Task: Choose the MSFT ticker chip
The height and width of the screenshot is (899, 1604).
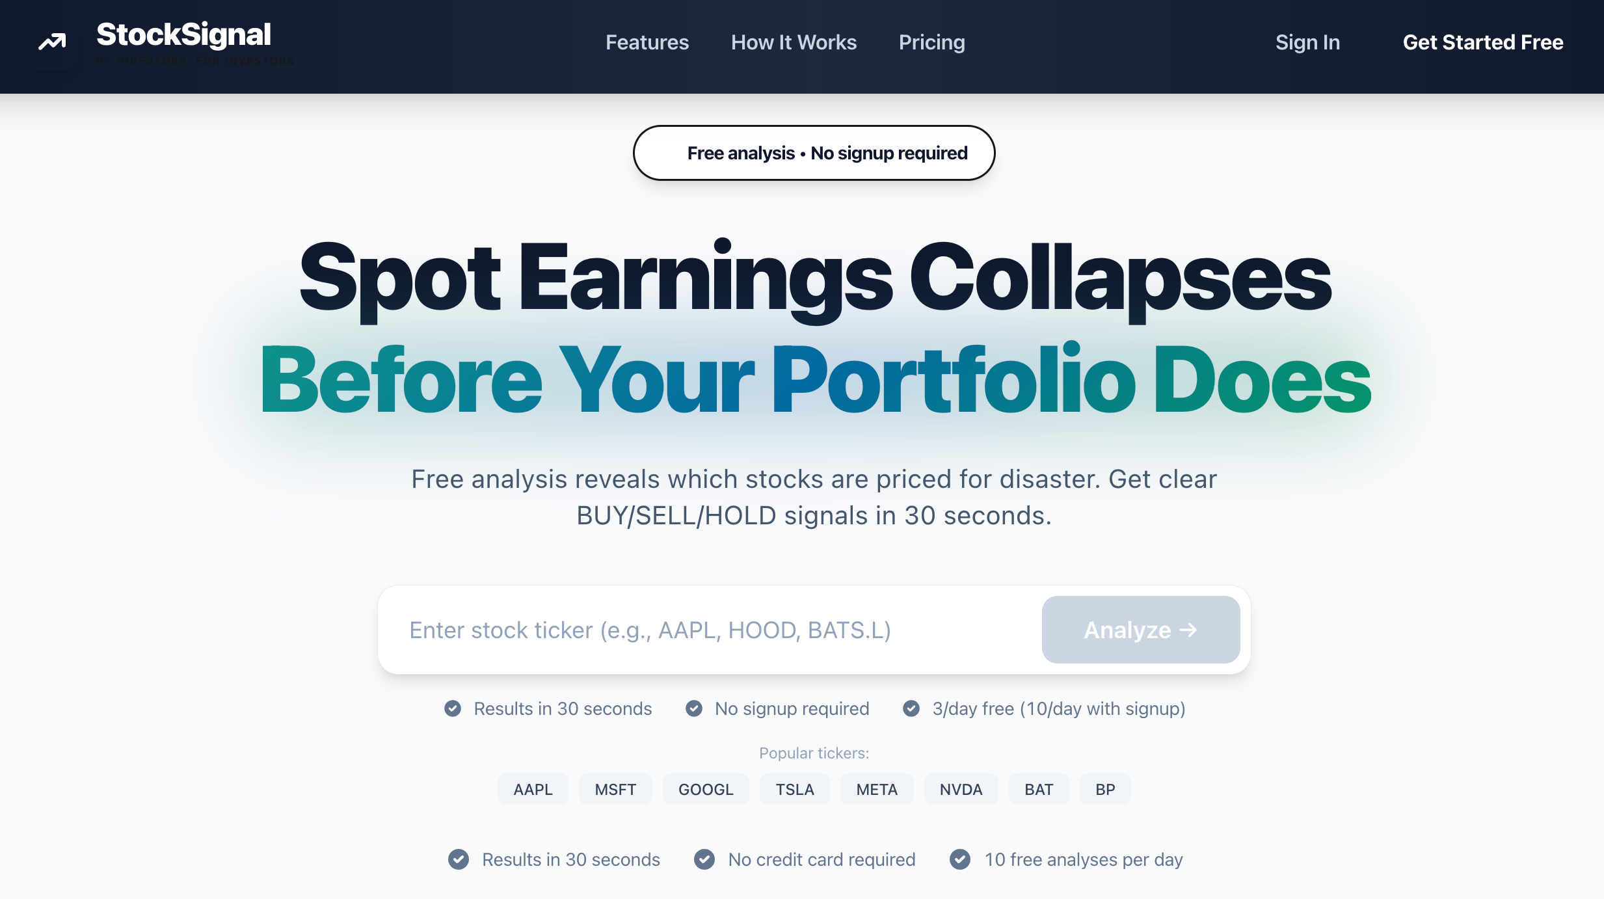Action: (615, 789)
